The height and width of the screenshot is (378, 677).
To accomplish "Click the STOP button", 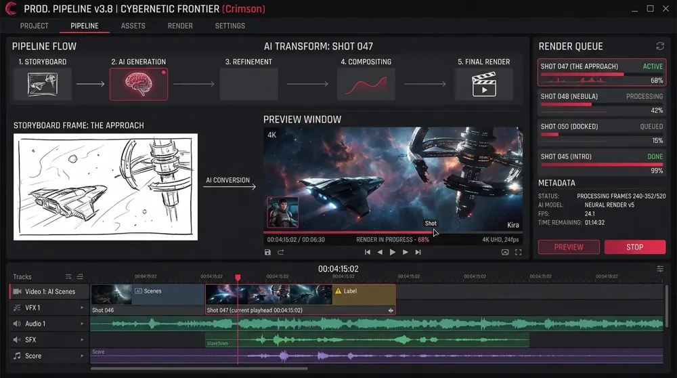I will point(635,247).
